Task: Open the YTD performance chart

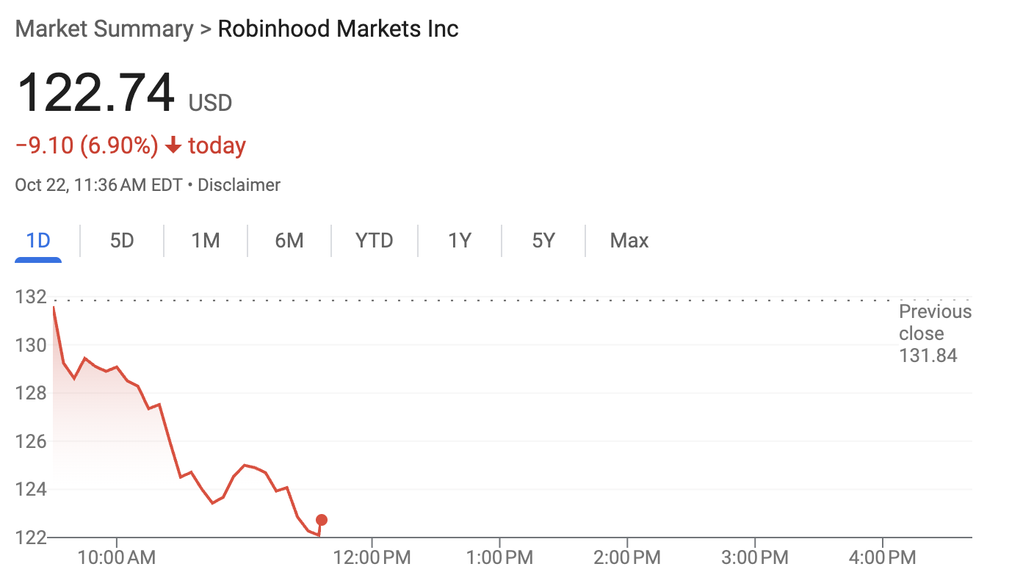Action: point(374,240)
